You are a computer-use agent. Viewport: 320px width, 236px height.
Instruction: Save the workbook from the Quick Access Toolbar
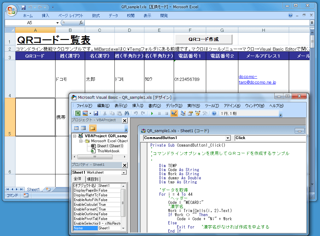pos(23,8)
